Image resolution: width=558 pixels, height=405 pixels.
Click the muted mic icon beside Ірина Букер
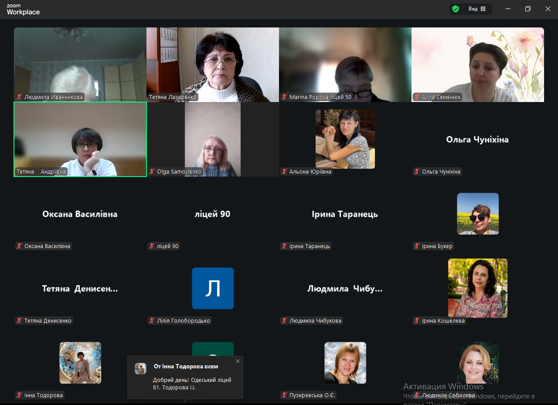(x=417, y=246)
